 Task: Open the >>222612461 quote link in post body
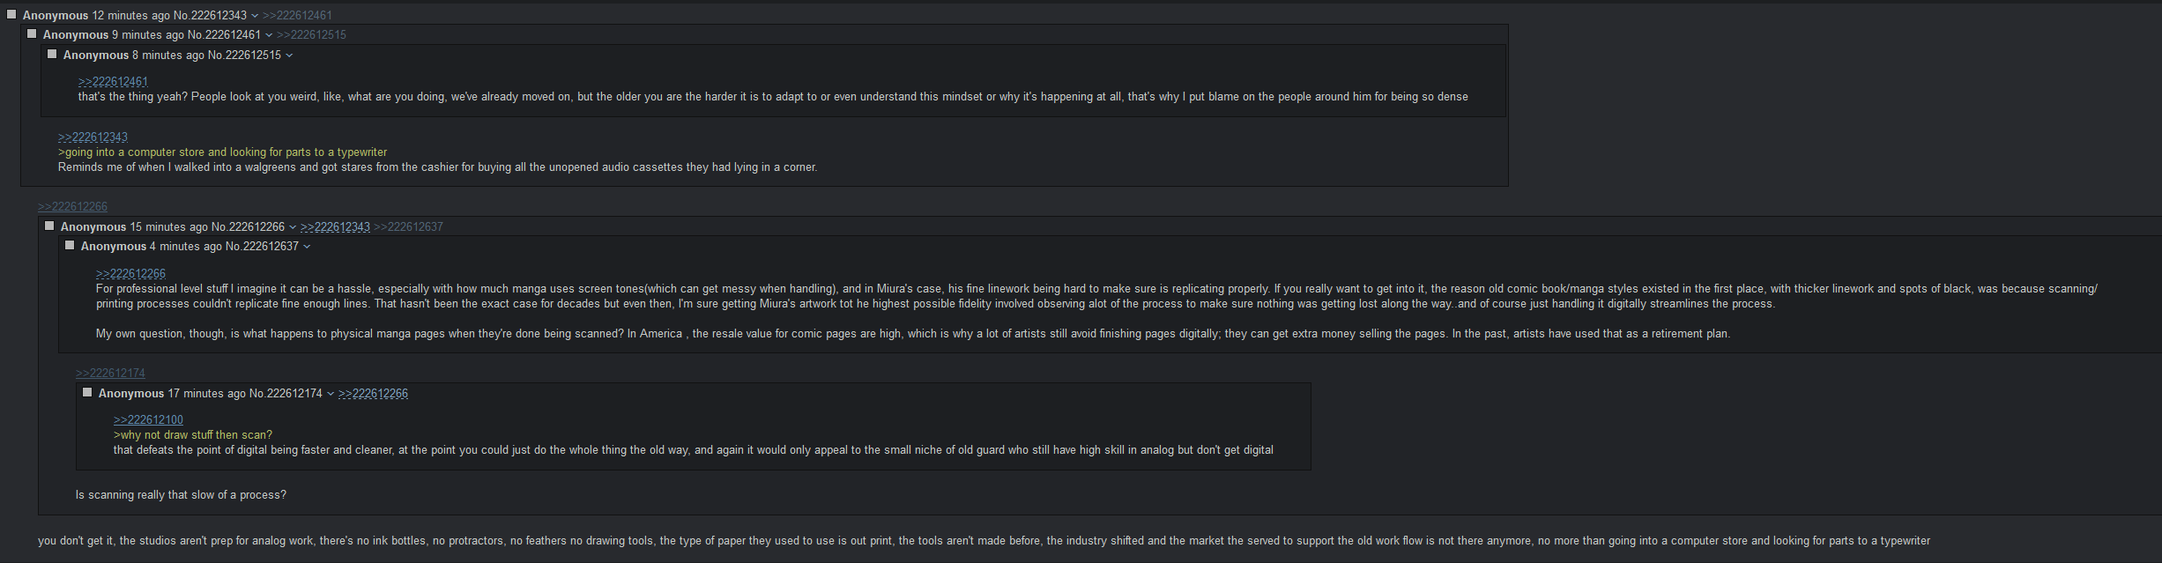(113, 81)
